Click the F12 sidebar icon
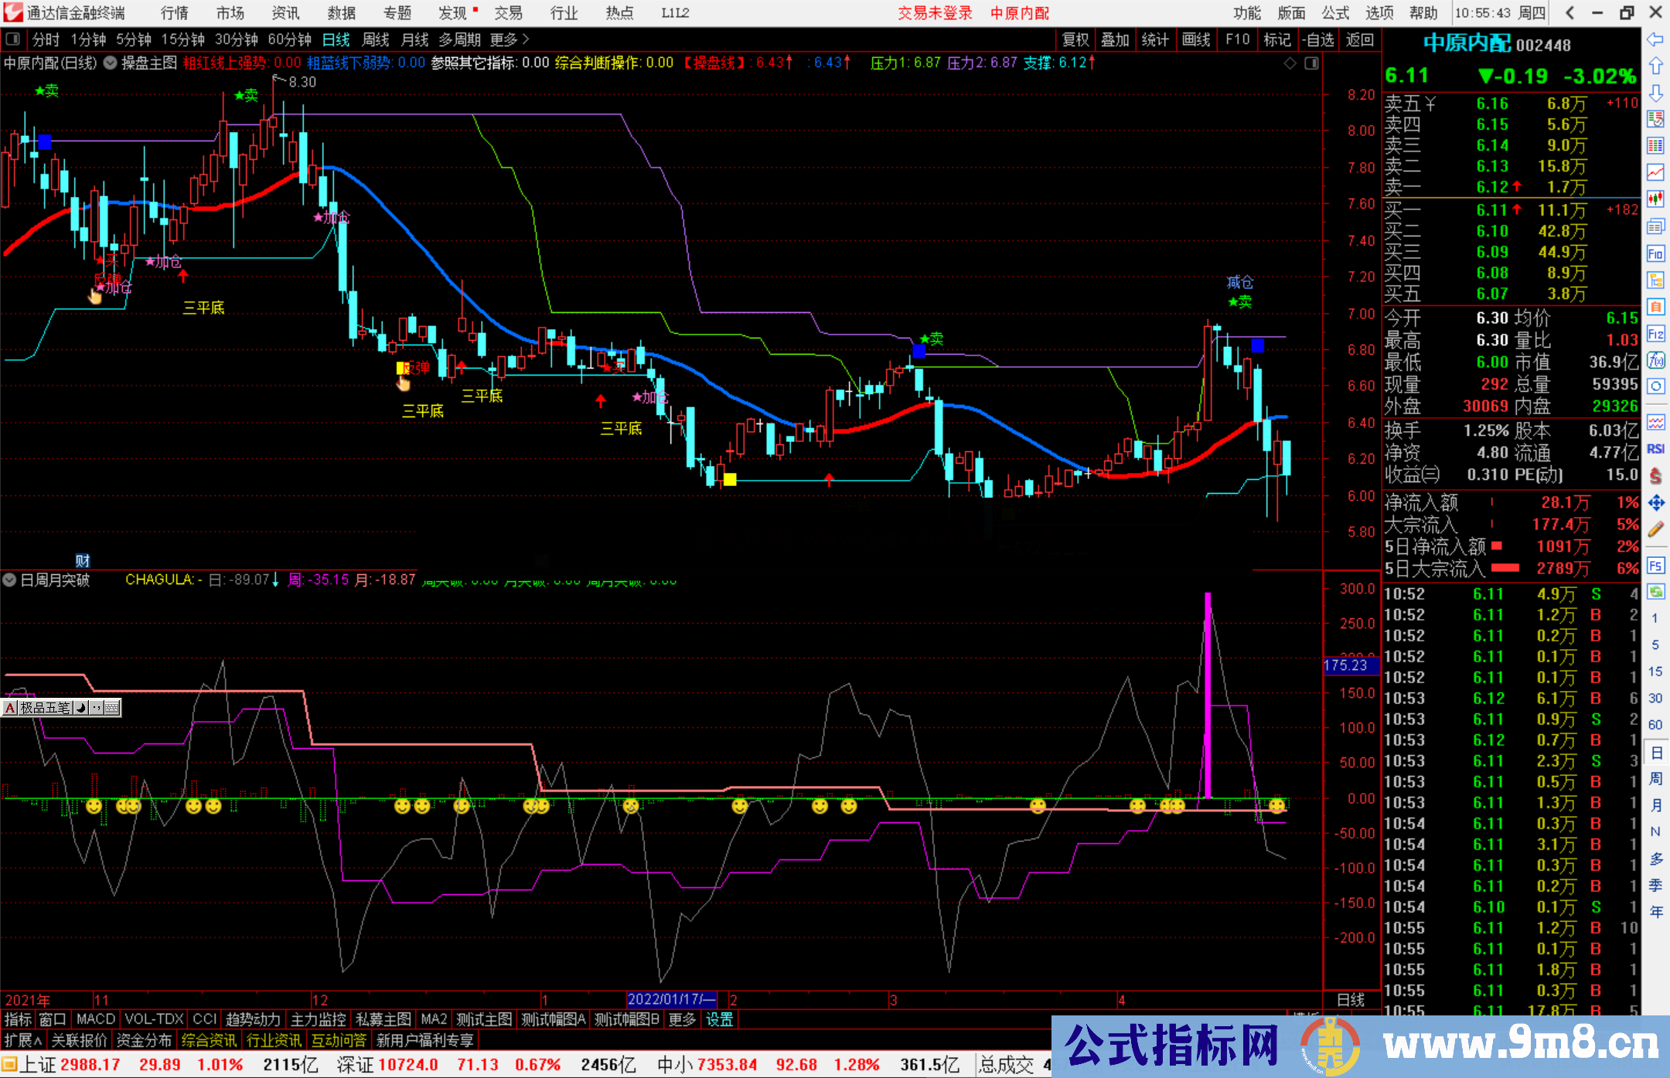This screenshot has width=1670, height=1078. click(1655, 334)
